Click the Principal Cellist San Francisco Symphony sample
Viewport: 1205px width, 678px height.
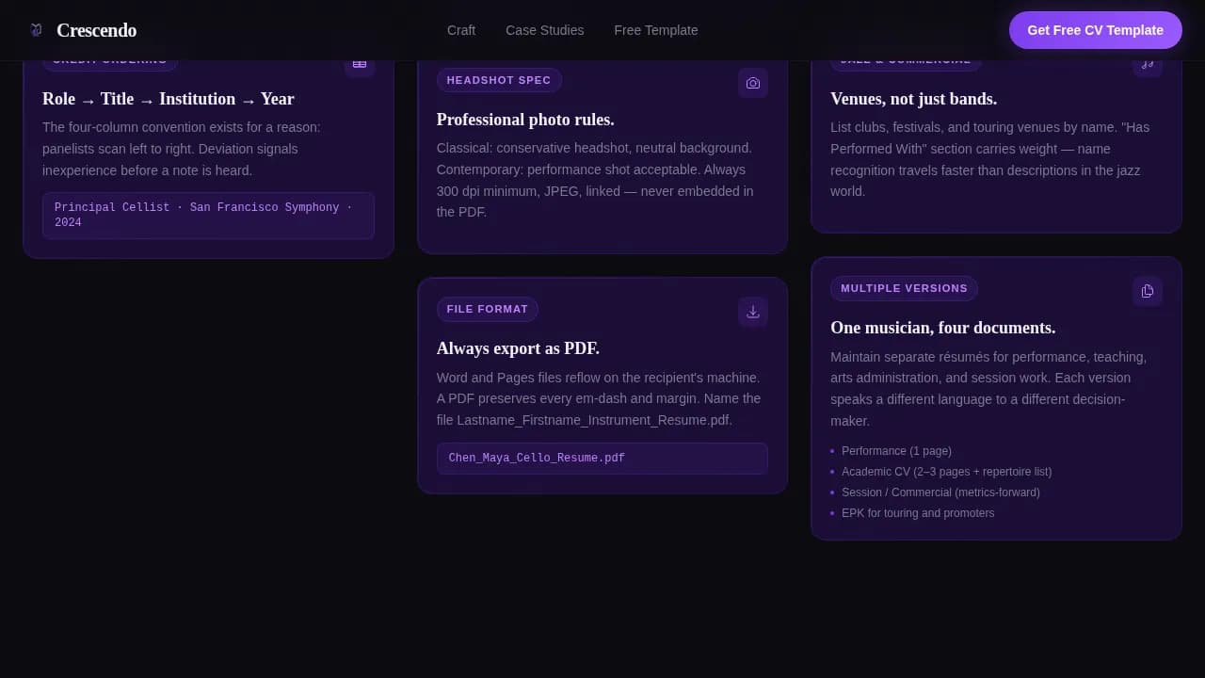(x=208, y=216)
